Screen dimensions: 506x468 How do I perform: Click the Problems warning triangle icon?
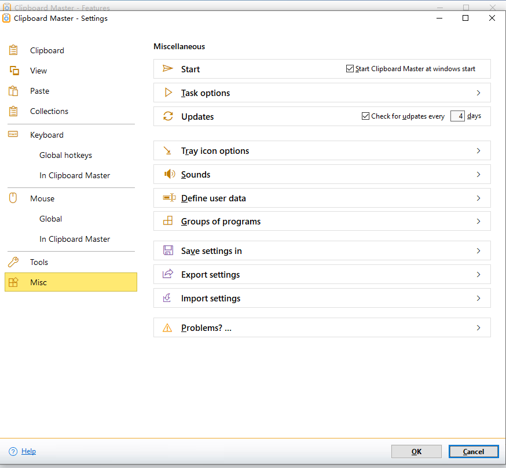(x=167, y=327)
